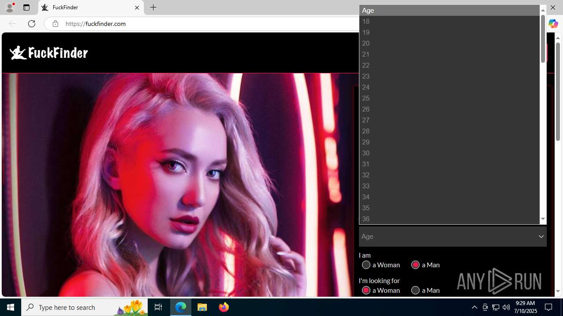The height and width of the screenshot is (316, 563).
Task: Select 'a Man' under I'm looking for
Action: [415, 290]
